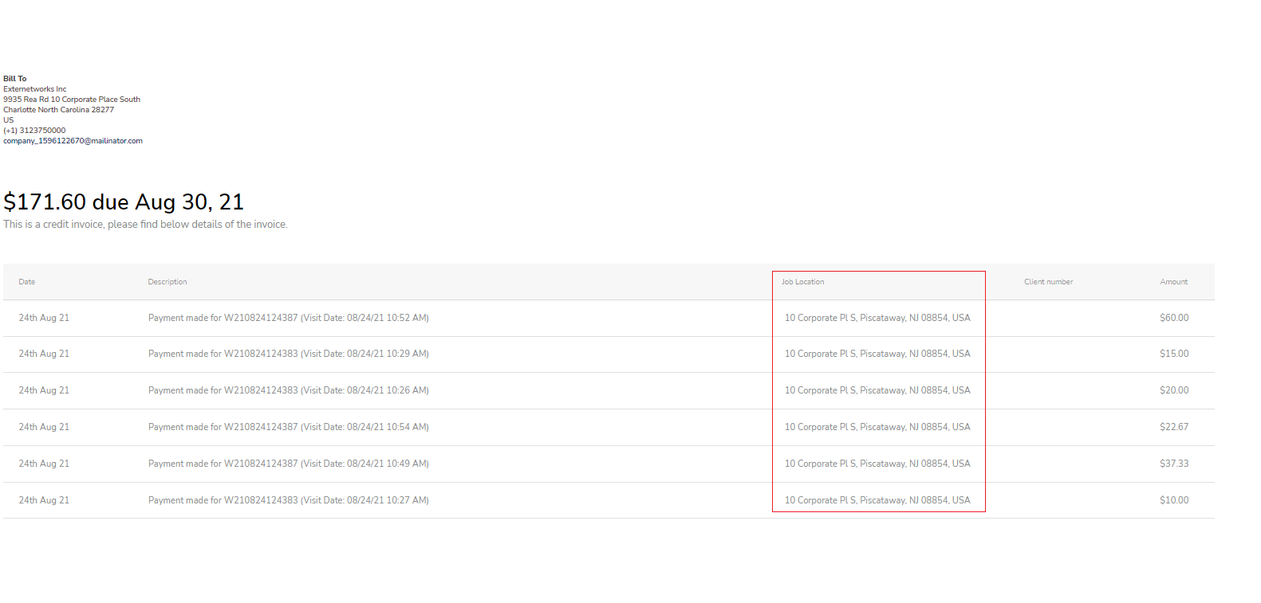Viewport: 1261px width, 603px height.
Task: Click the date in the $10.00 row
Action: tap(44, 500)
